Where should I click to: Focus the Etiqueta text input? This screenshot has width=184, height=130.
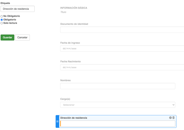pos(17,9)
